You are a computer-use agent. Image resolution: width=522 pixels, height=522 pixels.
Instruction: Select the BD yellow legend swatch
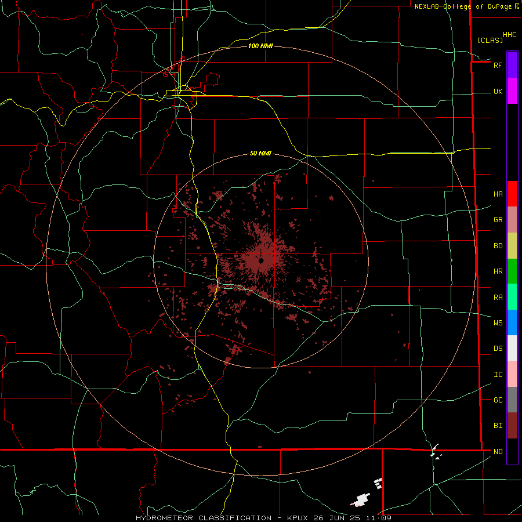coord(512,246)
